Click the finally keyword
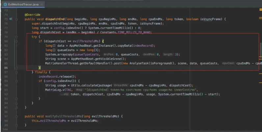This screenshot has height=132, width=262. click(x=41, y=72)
